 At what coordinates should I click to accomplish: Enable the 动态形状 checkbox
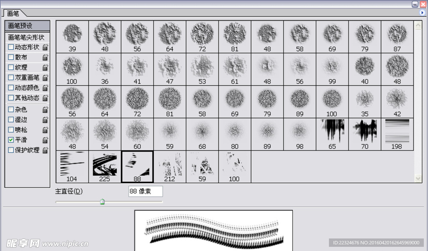click(11, 47)
